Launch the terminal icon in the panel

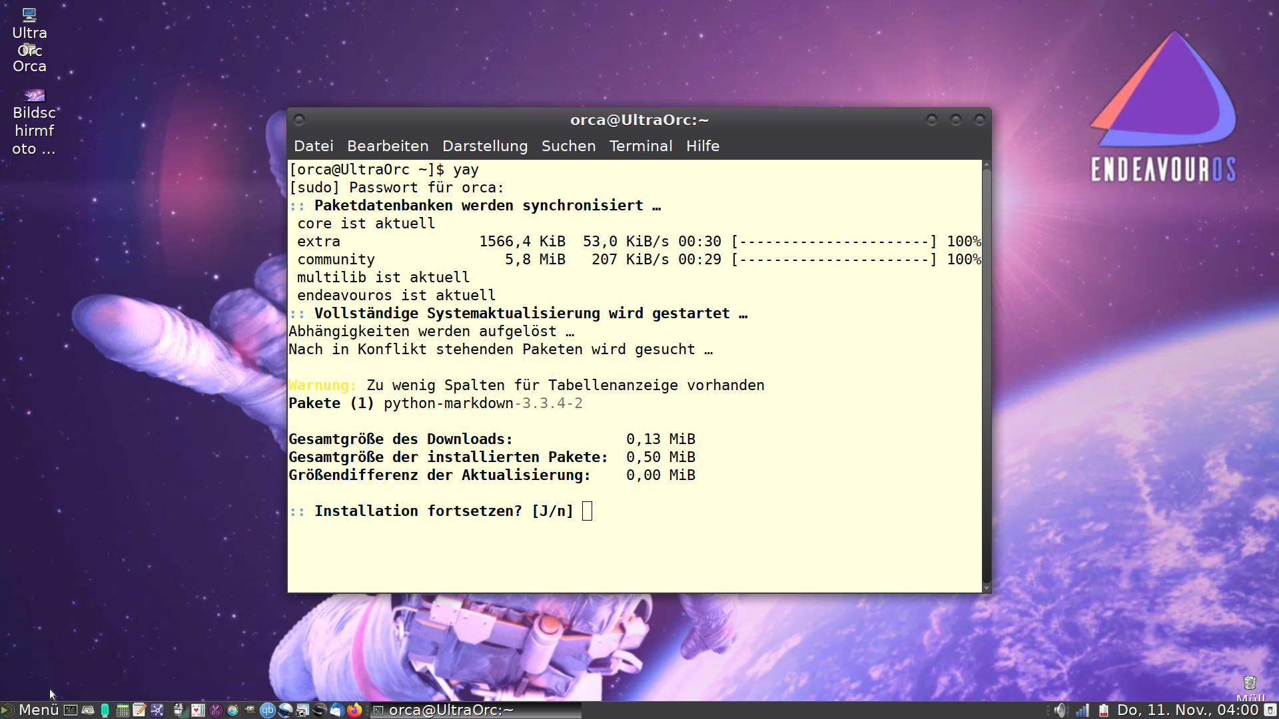[x=70, y=710]
